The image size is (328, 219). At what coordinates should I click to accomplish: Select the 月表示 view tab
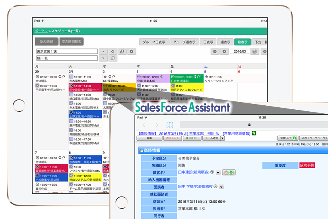(243, 42)
